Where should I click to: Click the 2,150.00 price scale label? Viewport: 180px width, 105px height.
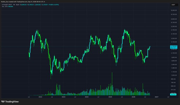[x=174, y=53]
